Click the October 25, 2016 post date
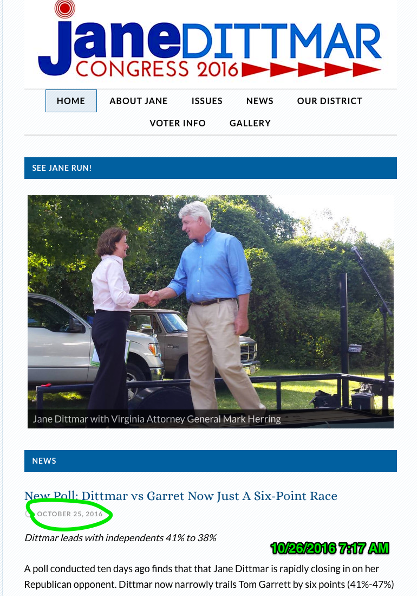The width and height of the screenshot is (417, 596). (70, 514)
